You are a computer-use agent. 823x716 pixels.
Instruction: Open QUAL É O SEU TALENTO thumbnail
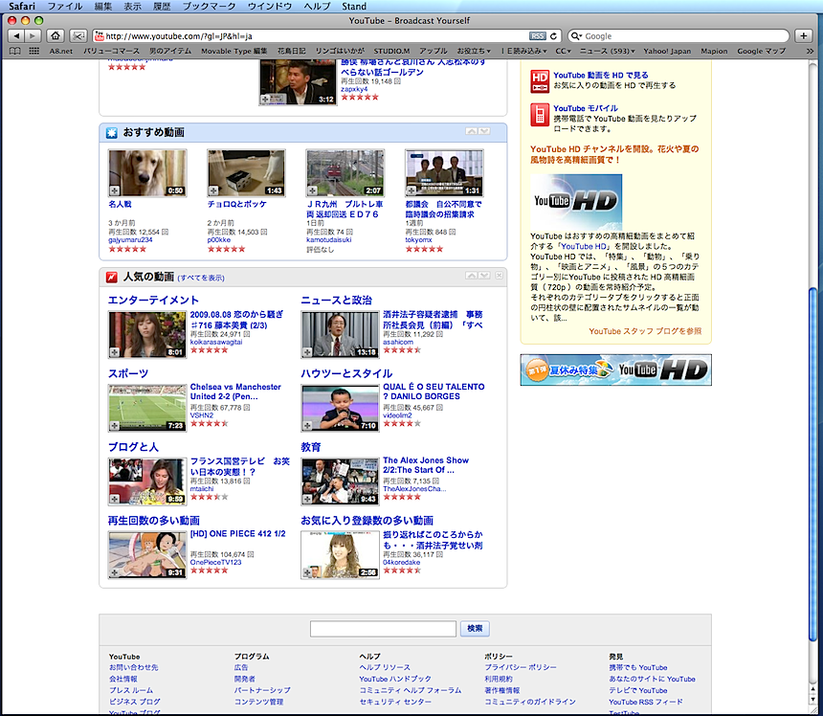click(x=340, y=408)
